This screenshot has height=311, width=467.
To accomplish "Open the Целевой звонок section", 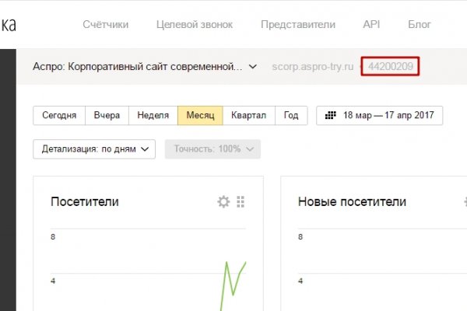I will click(195, 25).
